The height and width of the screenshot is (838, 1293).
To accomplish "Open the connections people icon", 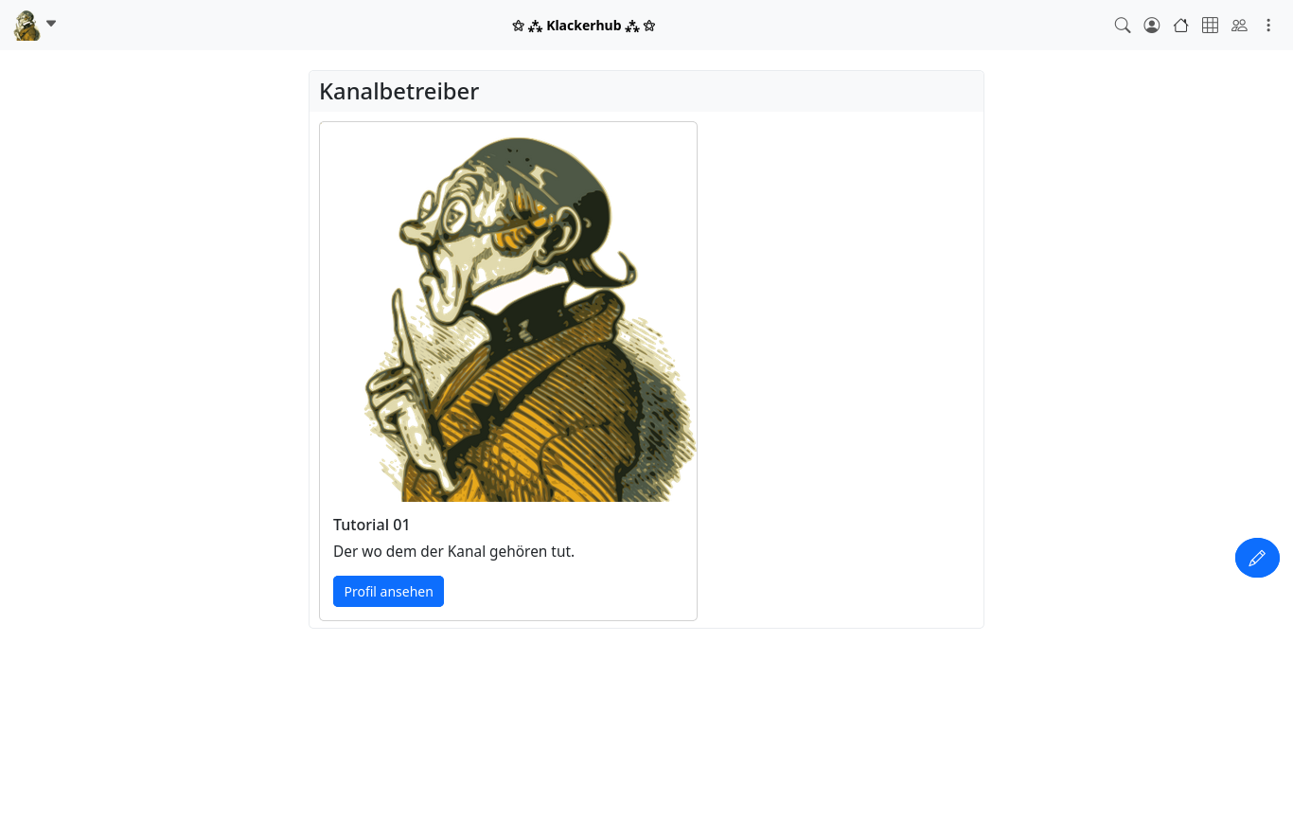I will click(x=1239, y=26).
